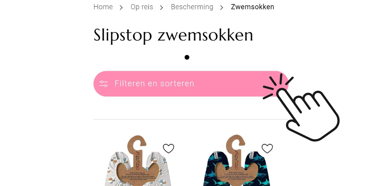382x186 pixels.
Task: Click the chevron after Home
Action: tap(121, 7)
